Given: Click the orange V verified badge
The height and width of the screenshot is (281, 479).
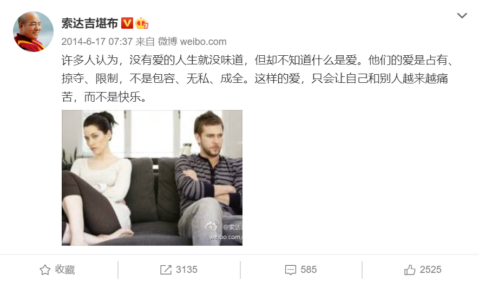Looking at the screenshot, I should coord(127,23).
